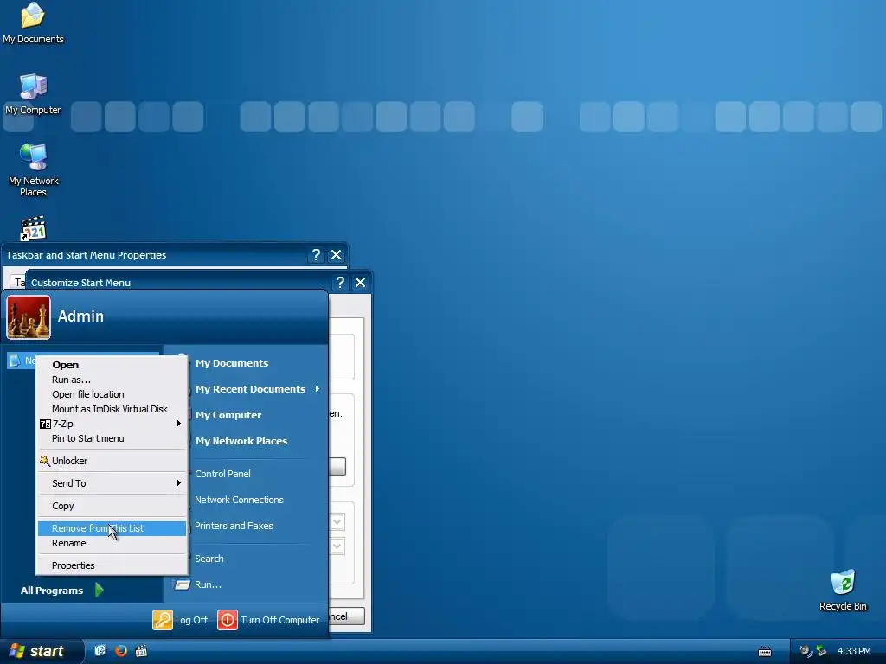The image size is (886, 664).
Task: Click the Run icon in Start menu
Action: (x=182, y=584)
